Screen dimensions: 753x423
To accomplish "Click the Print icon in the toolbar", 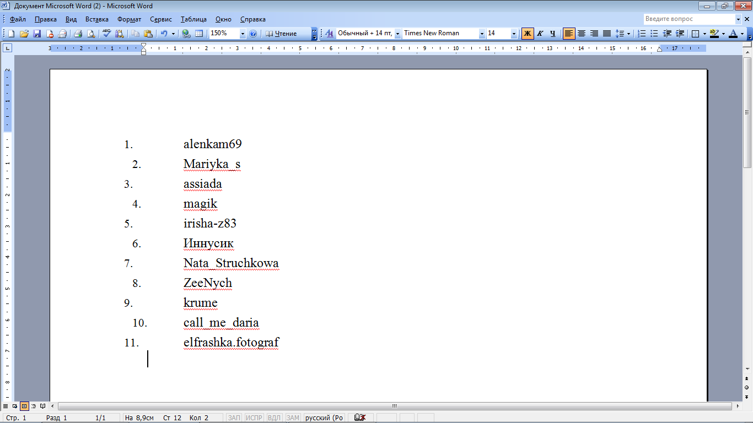I will point(78,34).
